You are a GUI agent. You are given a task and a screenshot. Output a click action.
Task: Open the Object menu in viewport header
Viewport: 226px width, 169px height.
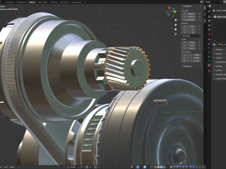(x=12, y=167)
